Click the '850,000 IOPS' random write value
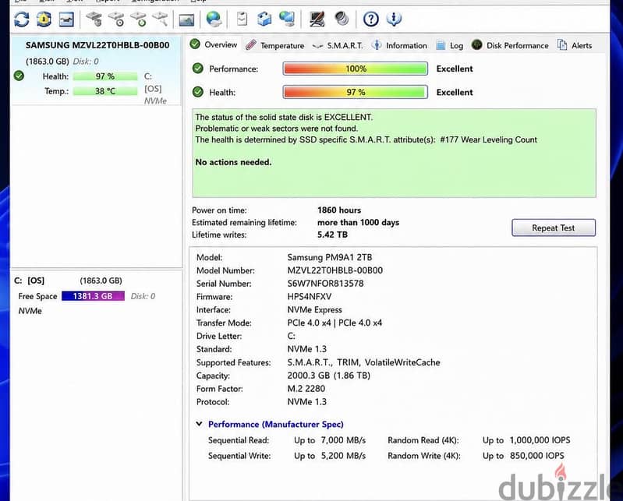 536,456
